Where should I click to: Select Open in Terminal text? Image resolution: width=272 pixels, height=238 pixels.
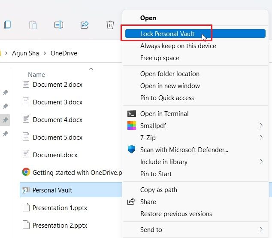164,114
